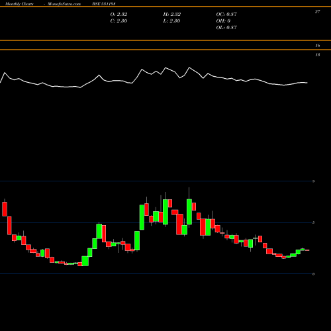331x331 pixels.
Task: Click the open value 'O: 2.32'
Action: [118, 14]
